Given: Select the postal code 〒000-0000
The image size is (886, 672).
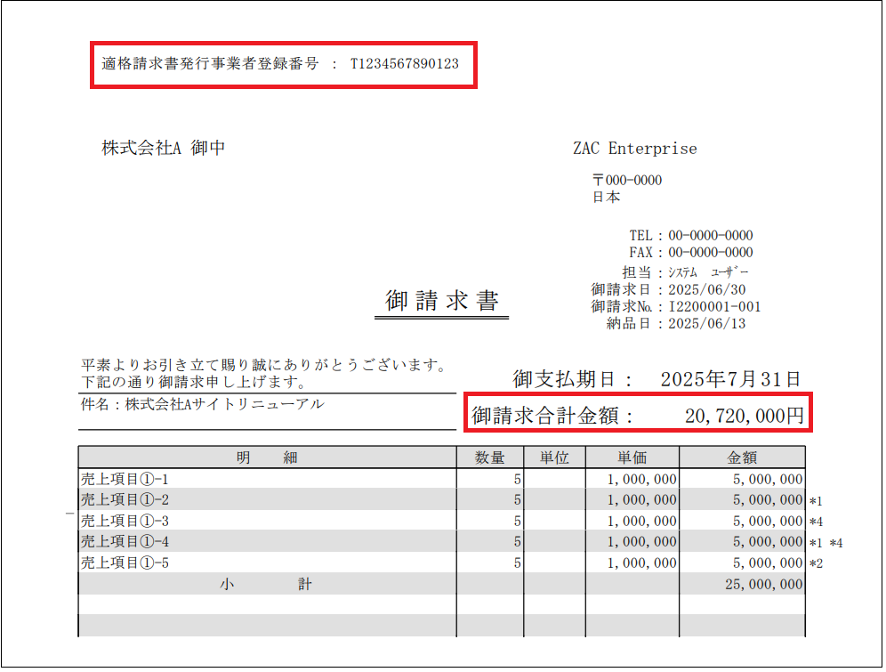Looking at the screenshot, I should coord(626,181).
